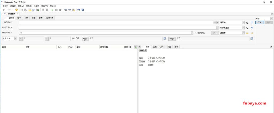Viewport: 274px width, 113px height.
Task: Toggle the 晚于 modified-after button
Action: point(85,38)
